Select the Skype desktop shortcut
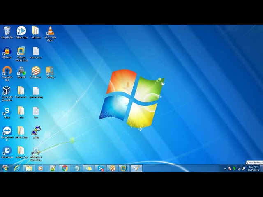Viewport: 263px width, 197px height. [7, 112]
